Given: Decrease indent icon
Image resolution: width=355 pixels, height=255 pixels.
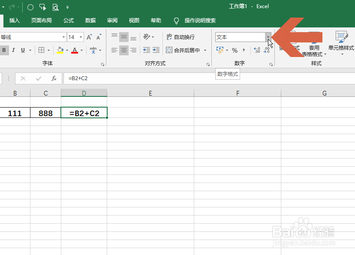Looking at the screenshot, I should click(147, 50).
